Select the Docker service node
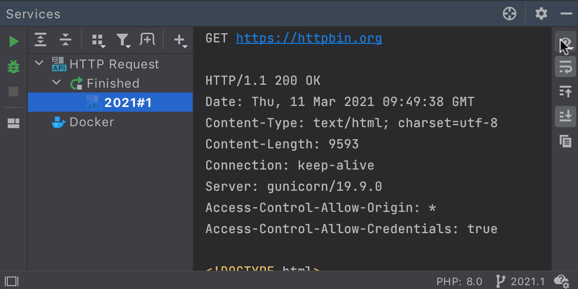The width and height of the screenshot is (578, 289). tap(92, 122)
